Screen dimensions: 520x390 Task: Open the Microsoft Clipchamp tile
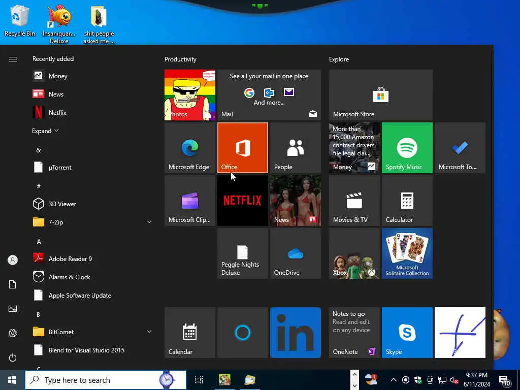click(x=190, y=201)
